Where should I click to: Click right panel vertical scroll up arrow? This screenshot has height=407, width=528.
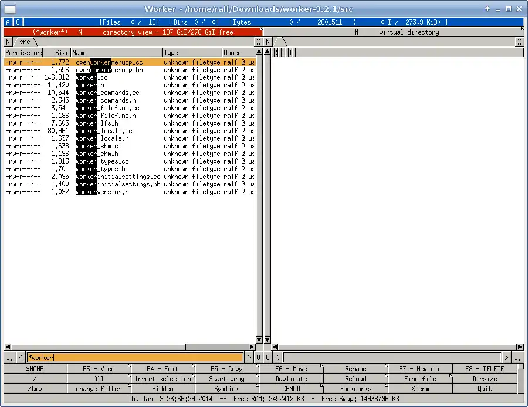(x=268, y=52)
